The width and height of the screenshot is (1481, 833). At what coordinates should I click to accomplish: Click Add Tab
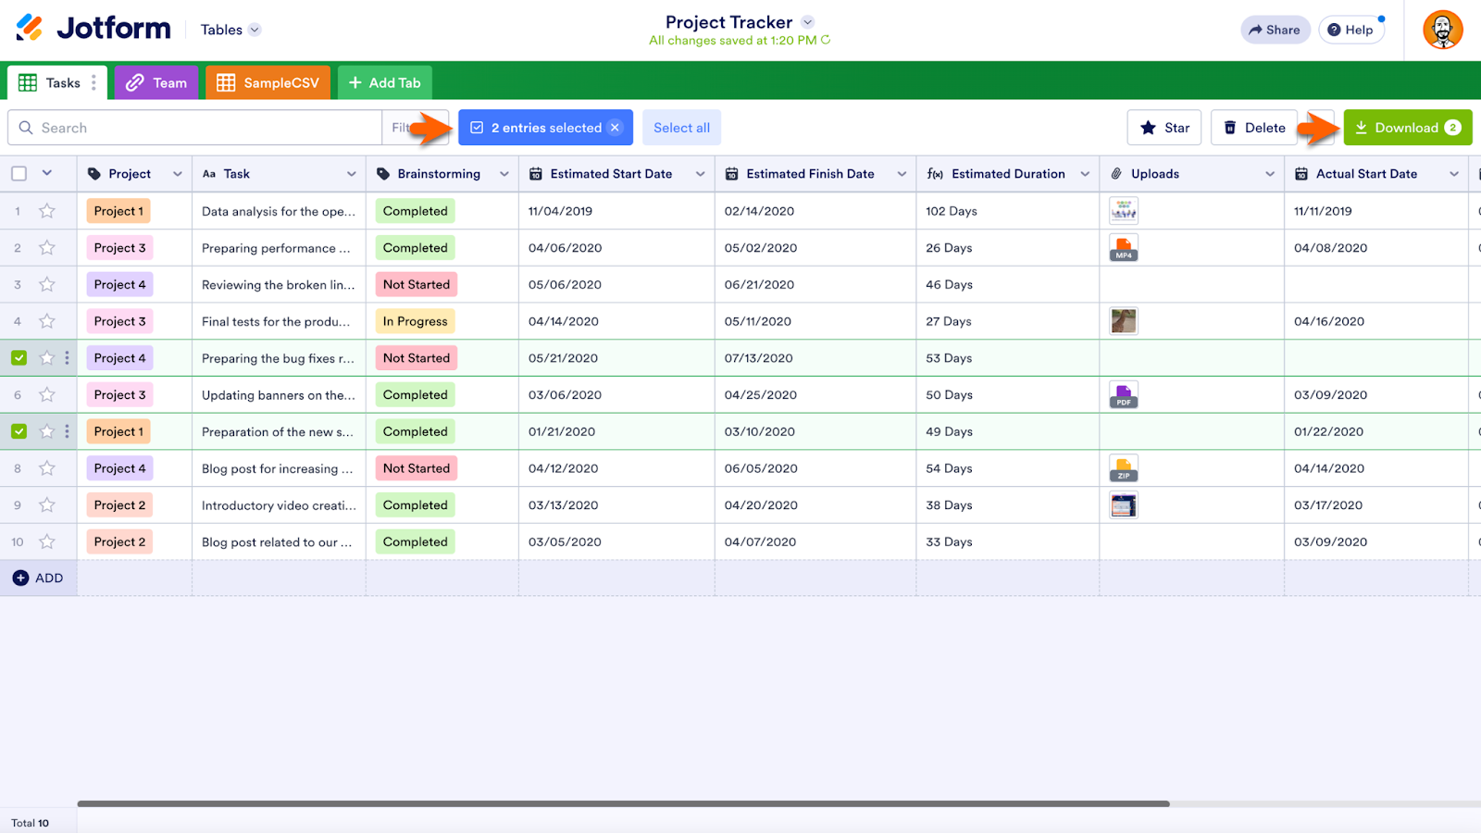[384, 82]
